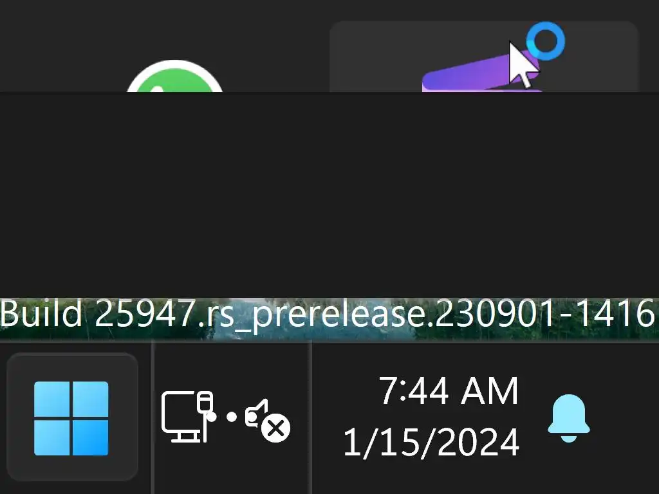Click the divider left of the clock
This screenshot has height=494, width=659.
click(311, 418)
